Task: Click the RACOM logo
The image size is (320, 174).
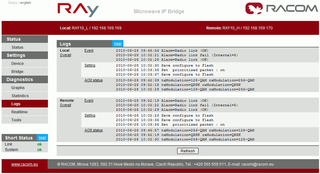Action: [x=282, y=8]
